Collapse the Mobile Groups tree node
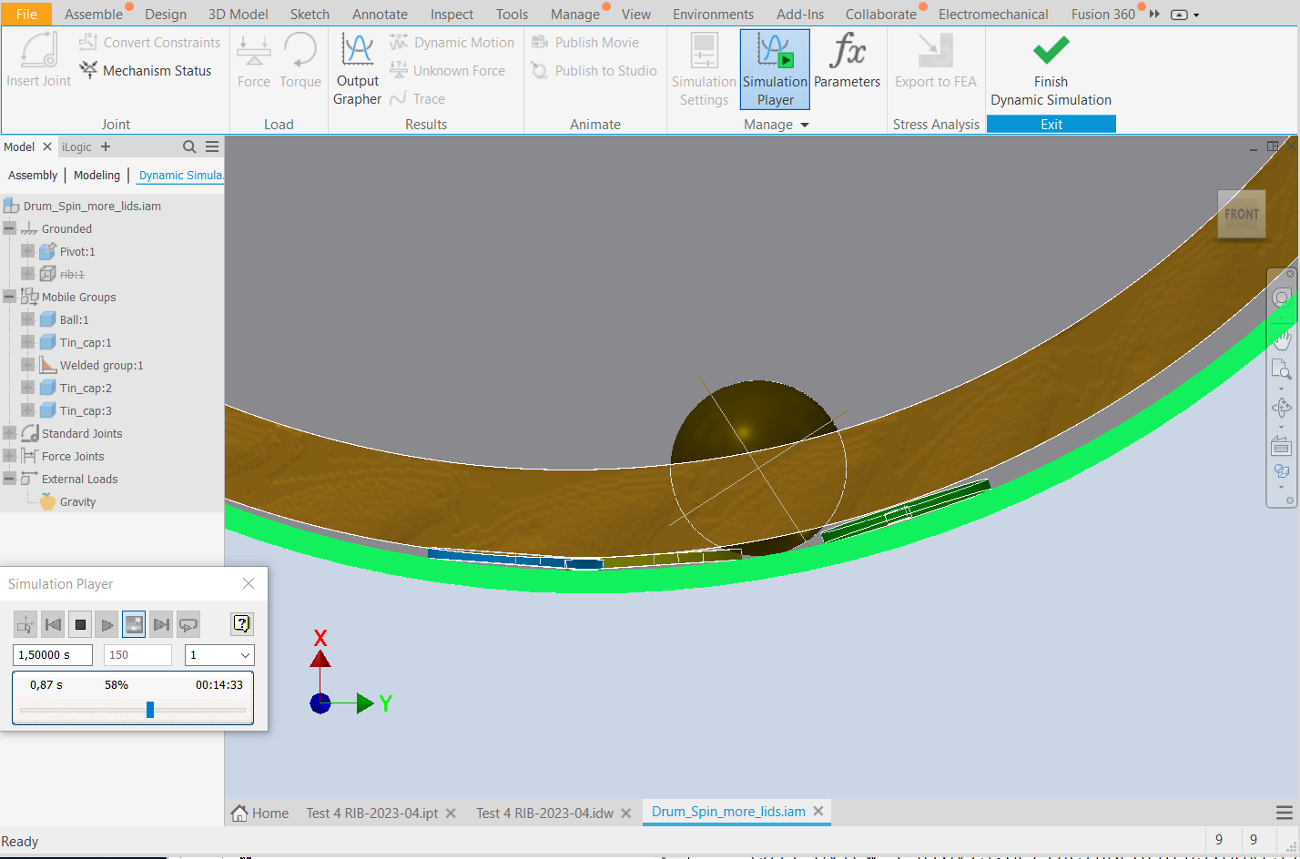The width and height of the screenshot is (1300, 859). [9, 297]
